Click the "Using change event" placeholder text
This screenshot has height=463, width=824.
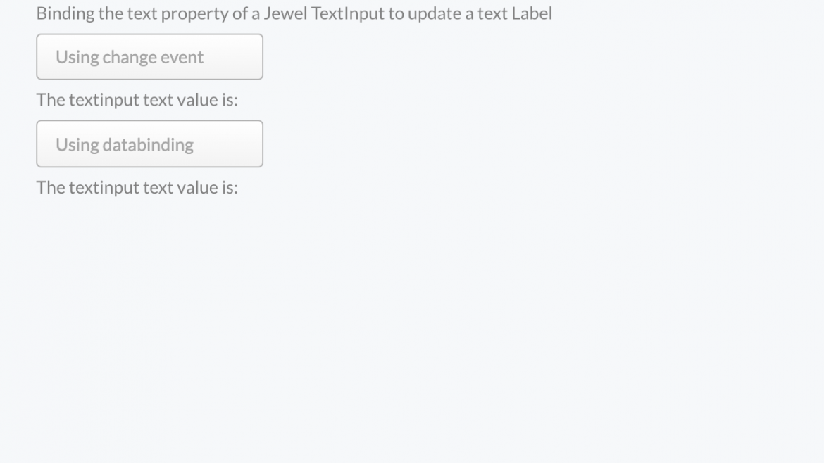point(130,57)
